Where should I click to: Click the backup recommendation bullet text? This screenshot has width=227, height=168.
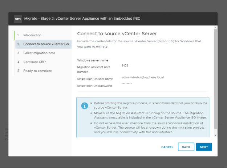tap(151, 105)
